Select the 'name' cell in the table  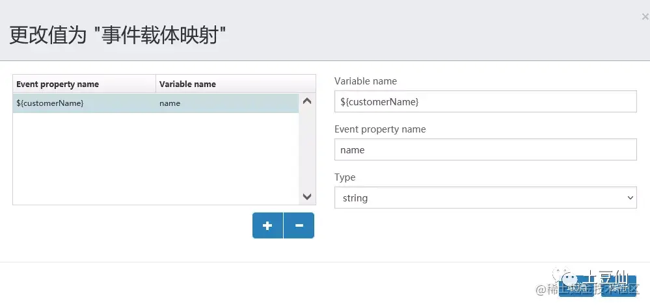[227, 103]
